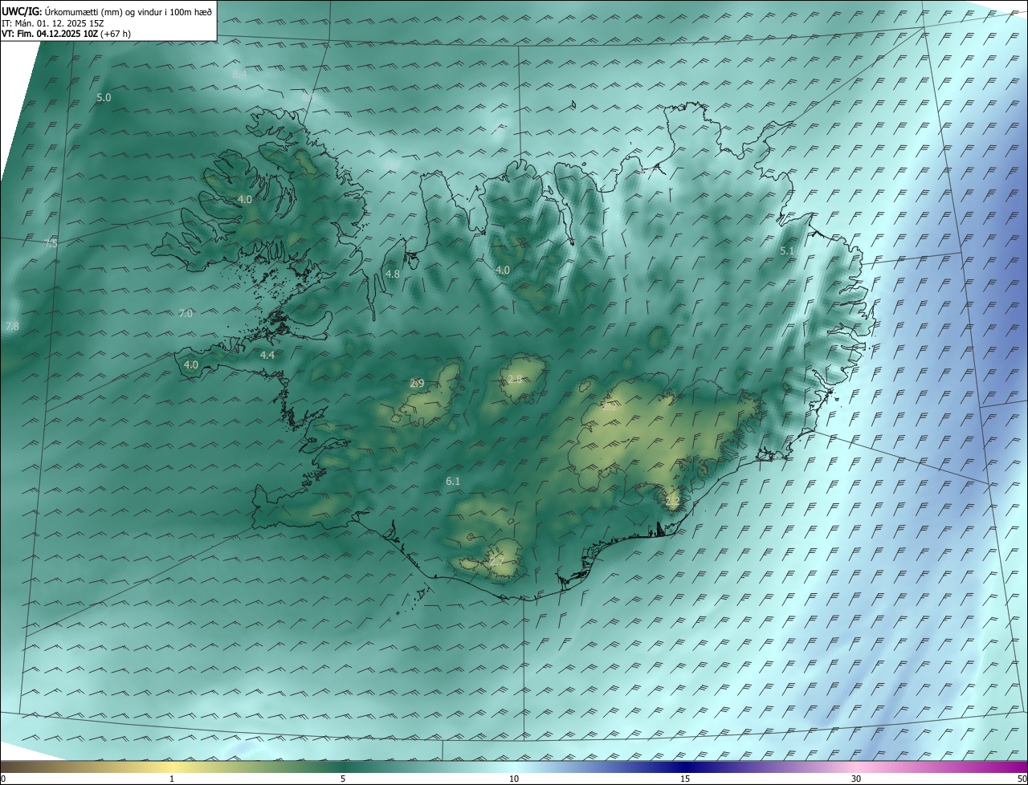Click the 7.8 value at the map edge
Image resolution: width=1028 pixels, height=785 pixels.
[12, 326]
